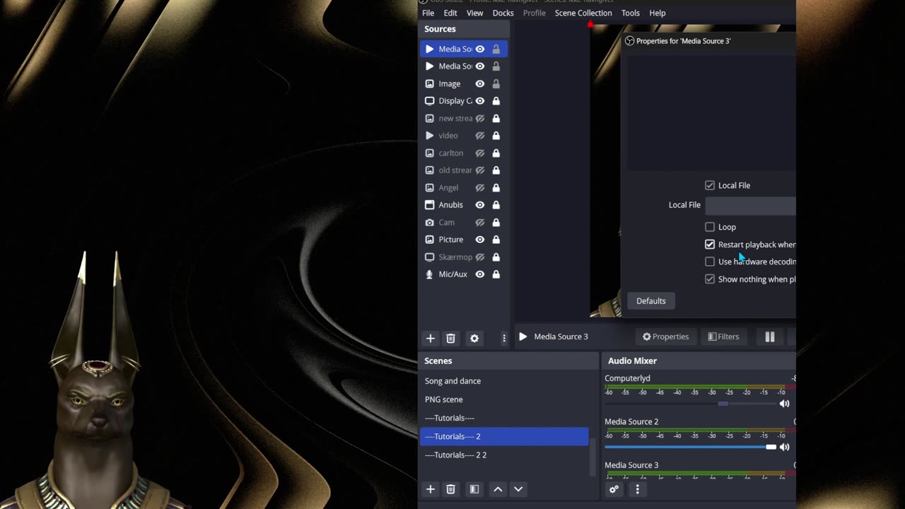Screen dimensions: 905x509
Task: Open the View menu
Action: [474, 13]
